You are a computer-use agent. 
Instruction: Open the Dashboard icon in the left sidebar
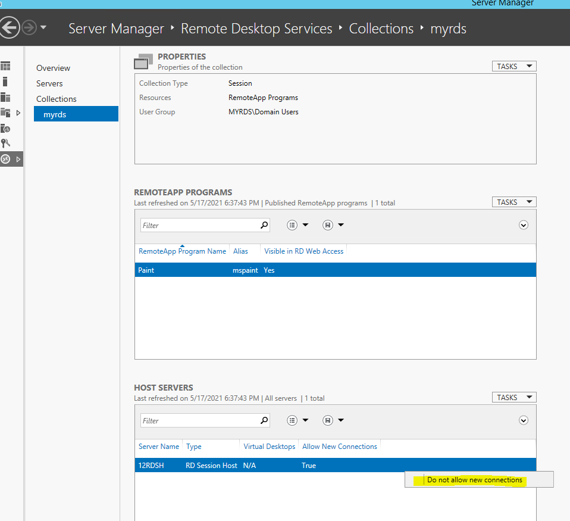[5, 66]
